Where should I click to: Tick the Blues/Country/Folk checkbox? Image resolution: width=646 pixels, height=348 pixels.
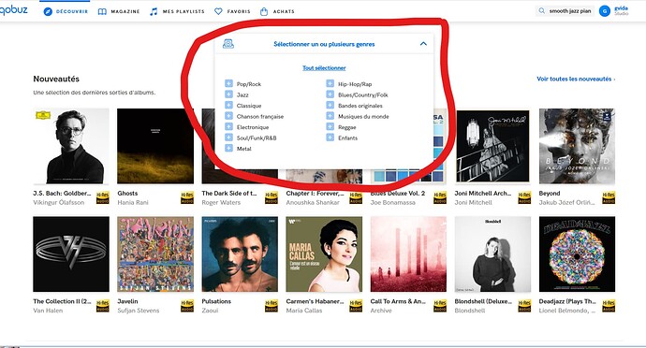[330, 94]
